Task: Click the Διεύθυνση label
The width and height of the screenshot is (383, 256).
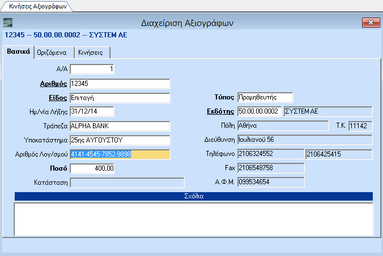Action: [219, 140]
